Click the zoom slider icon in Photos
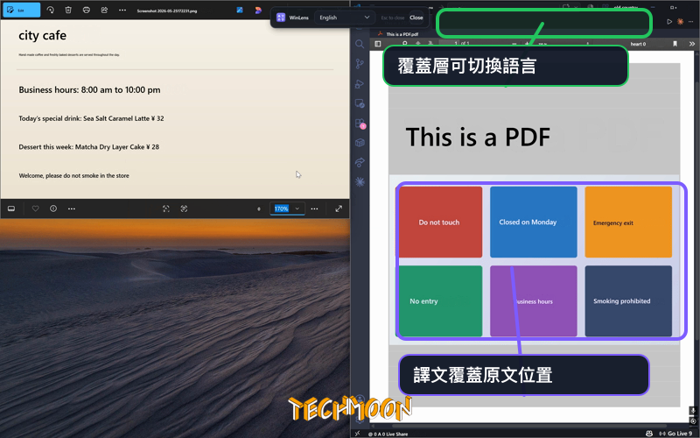The width and height of the screenshot is (700, 438). point(259,208)
